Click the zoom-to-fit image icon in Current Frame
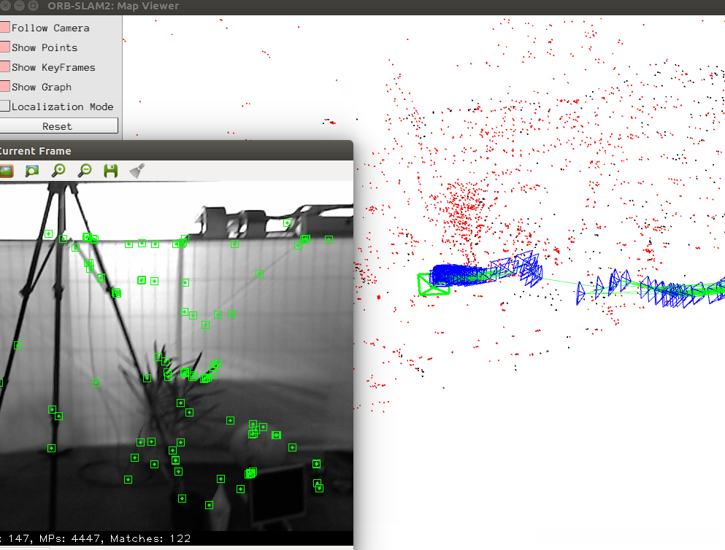 pos(32,171)
